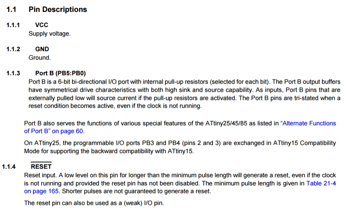
Task: Click the overlined "RESET" heading
Action: point(41,167)
